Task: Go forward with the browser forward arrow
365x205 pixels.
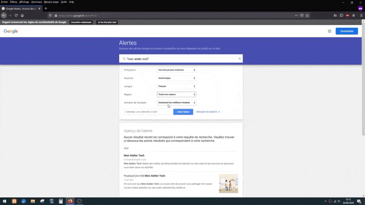Action: 10,15
